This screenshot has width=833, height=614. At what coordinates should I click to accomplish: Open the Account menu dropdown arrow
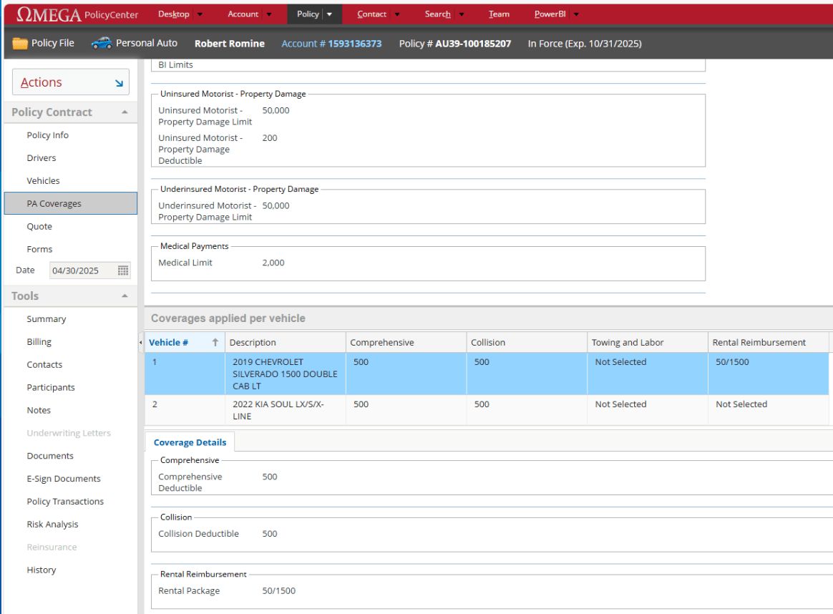pos(269,14)
